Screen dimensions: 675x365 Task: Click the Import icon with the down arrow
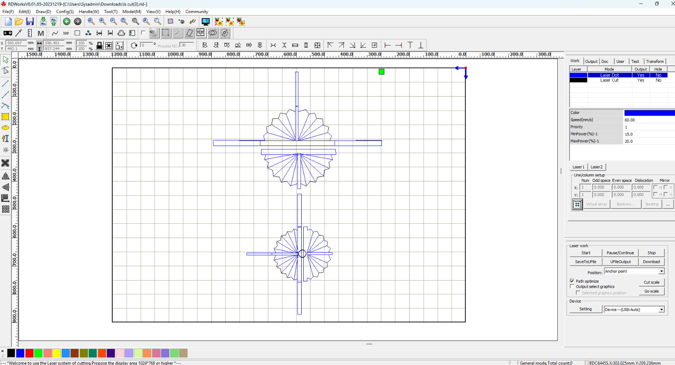(x=43, y=22)
